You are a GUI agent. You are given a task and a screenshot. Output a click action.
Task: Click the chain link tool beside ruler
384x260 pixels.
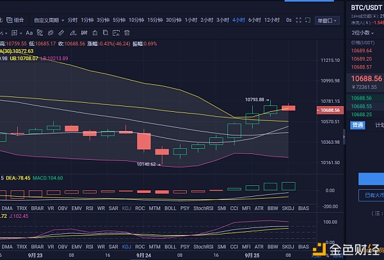(x=51, y=33)
